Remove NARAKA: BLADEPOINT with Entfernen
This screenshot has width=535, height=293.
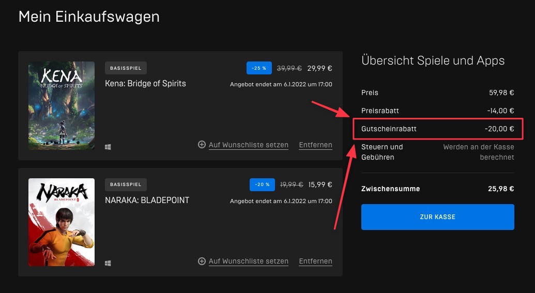pos(316,261)
